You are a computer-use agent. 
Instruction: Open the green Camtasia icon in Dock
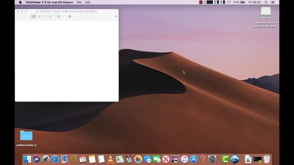(226, 159)
